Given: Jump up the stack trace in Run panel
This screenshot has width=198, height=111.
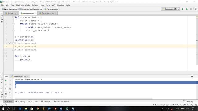Looking at the screenshot, I should click(x=10, y=80).
